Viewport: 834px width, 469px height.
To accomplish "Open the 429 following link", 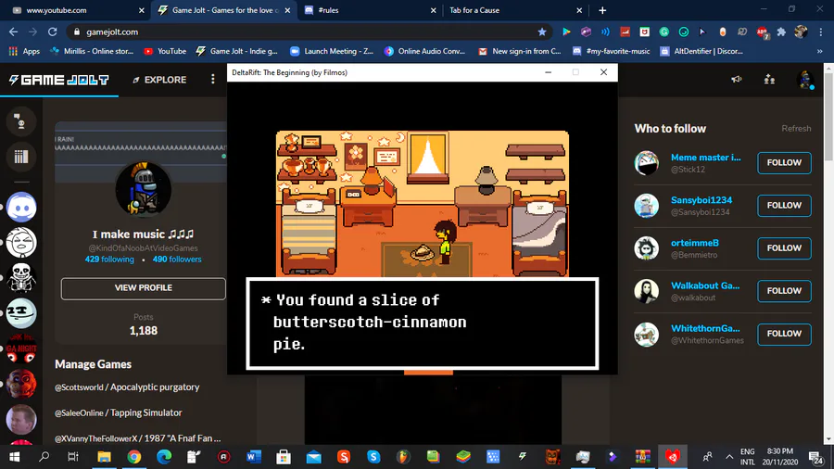I will pyautogui.click(x=109, y=260).
